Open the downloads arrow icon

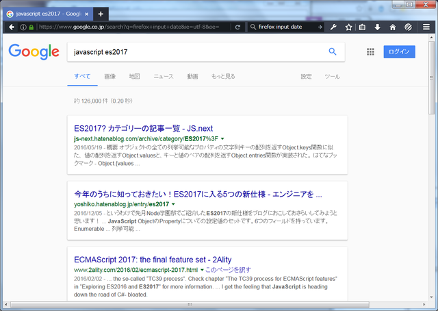pos(377,27)
